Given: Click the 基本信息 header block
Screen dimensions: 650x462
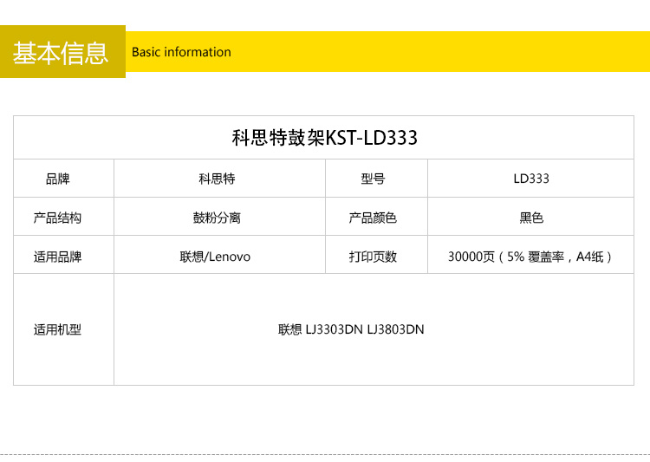Looking at the screenshot, I should tap(62, 51).
